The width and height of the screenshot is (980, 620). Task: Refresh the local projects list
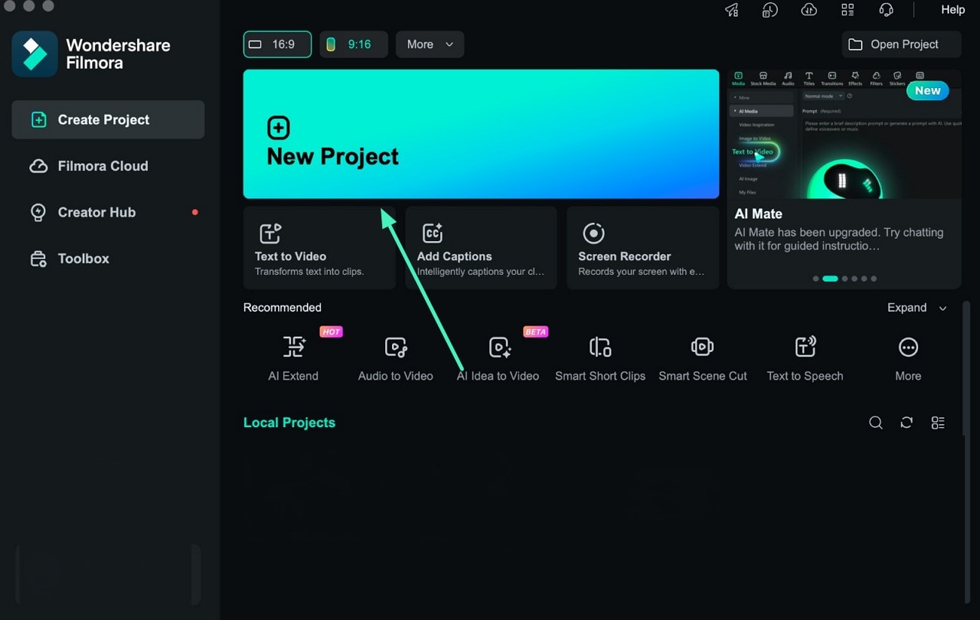coord(907,423)
